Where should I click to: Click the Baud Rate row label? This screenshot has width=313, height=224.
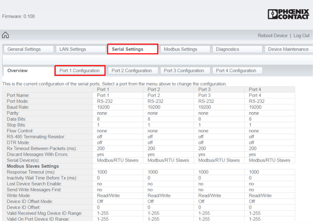click(x=19, y=107)
